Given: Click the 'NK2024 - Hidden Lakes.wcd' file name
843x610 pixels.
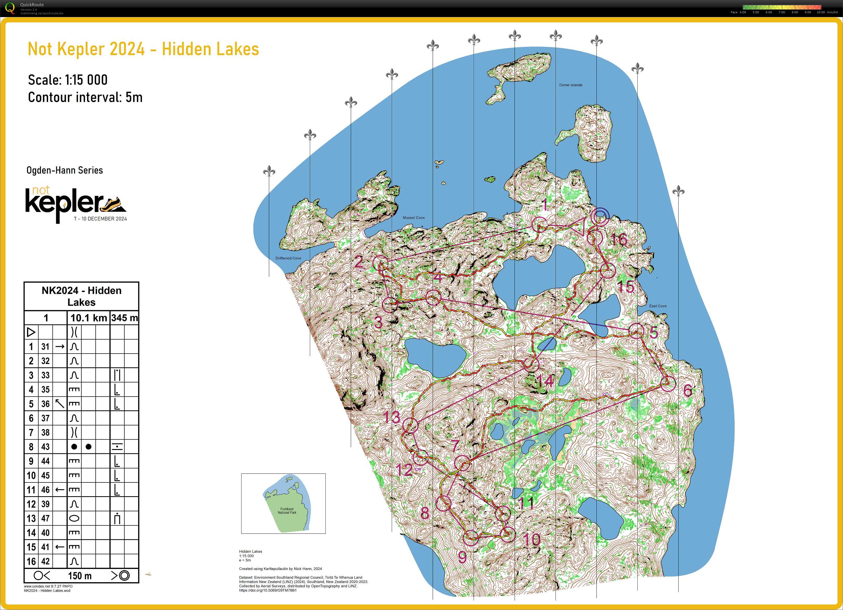Looking at the screenshot, I should [47, 591].
